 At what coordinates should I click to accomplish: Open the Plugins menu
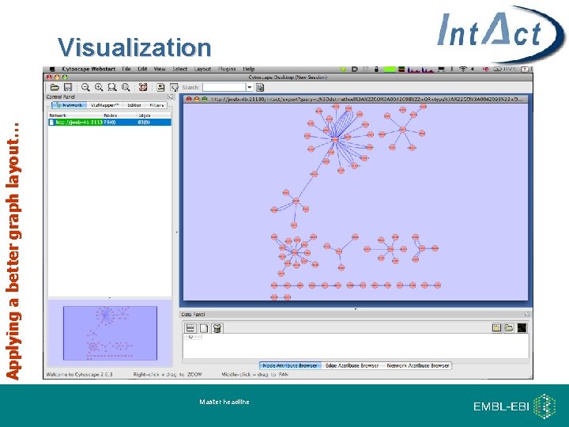227,69
